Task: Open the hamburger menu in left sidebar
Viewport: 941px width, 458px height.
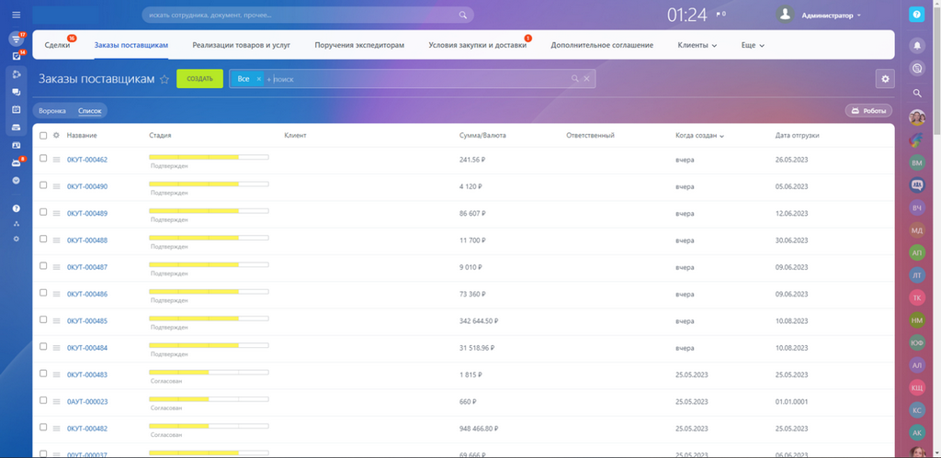Action: pos(17,15)
